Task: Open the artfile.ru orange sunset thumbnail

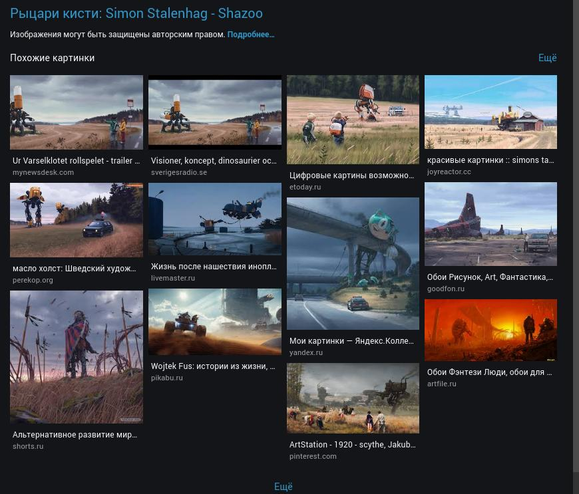Action: (x=490, y=330)
